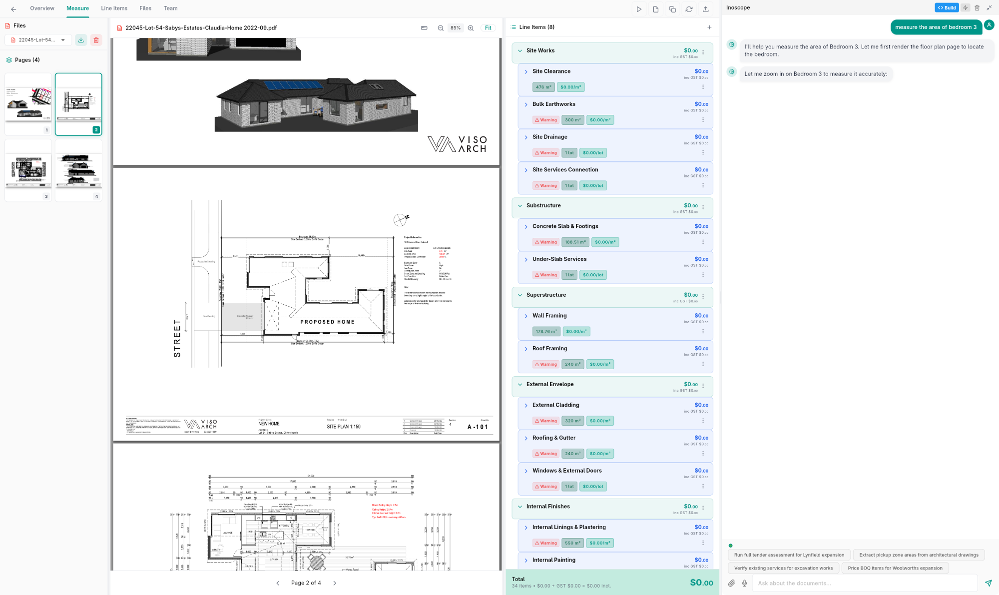
Task: Click the run/play icon in the top toolbar
Action: [639, 8]
